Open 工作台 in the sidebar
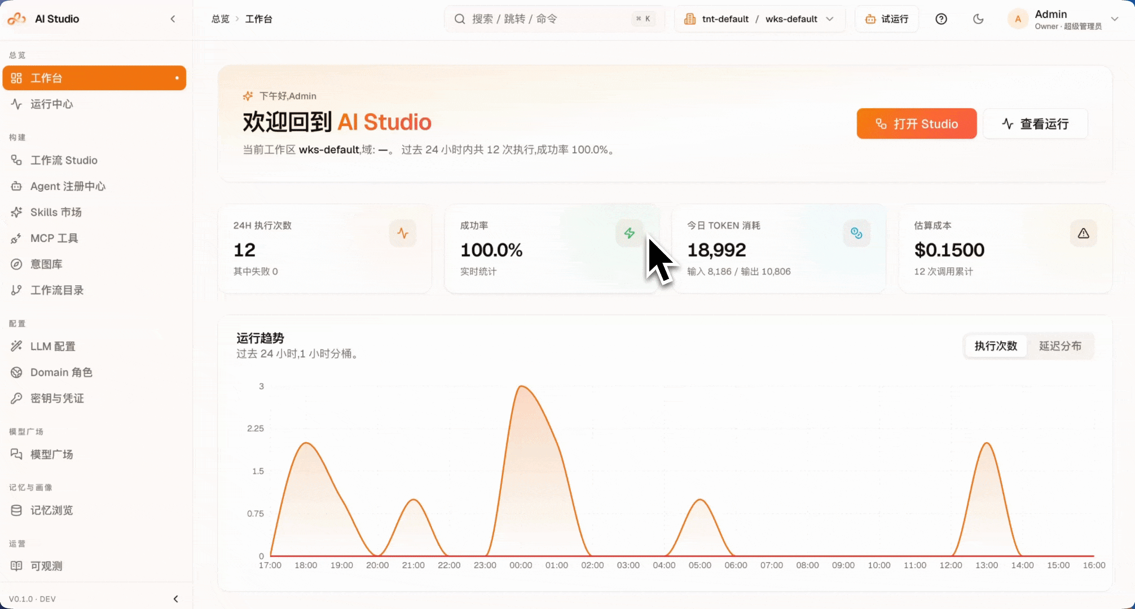1135x609 pixels. 94,78
